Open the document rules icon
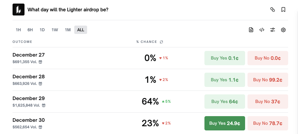 pos(251,30)
